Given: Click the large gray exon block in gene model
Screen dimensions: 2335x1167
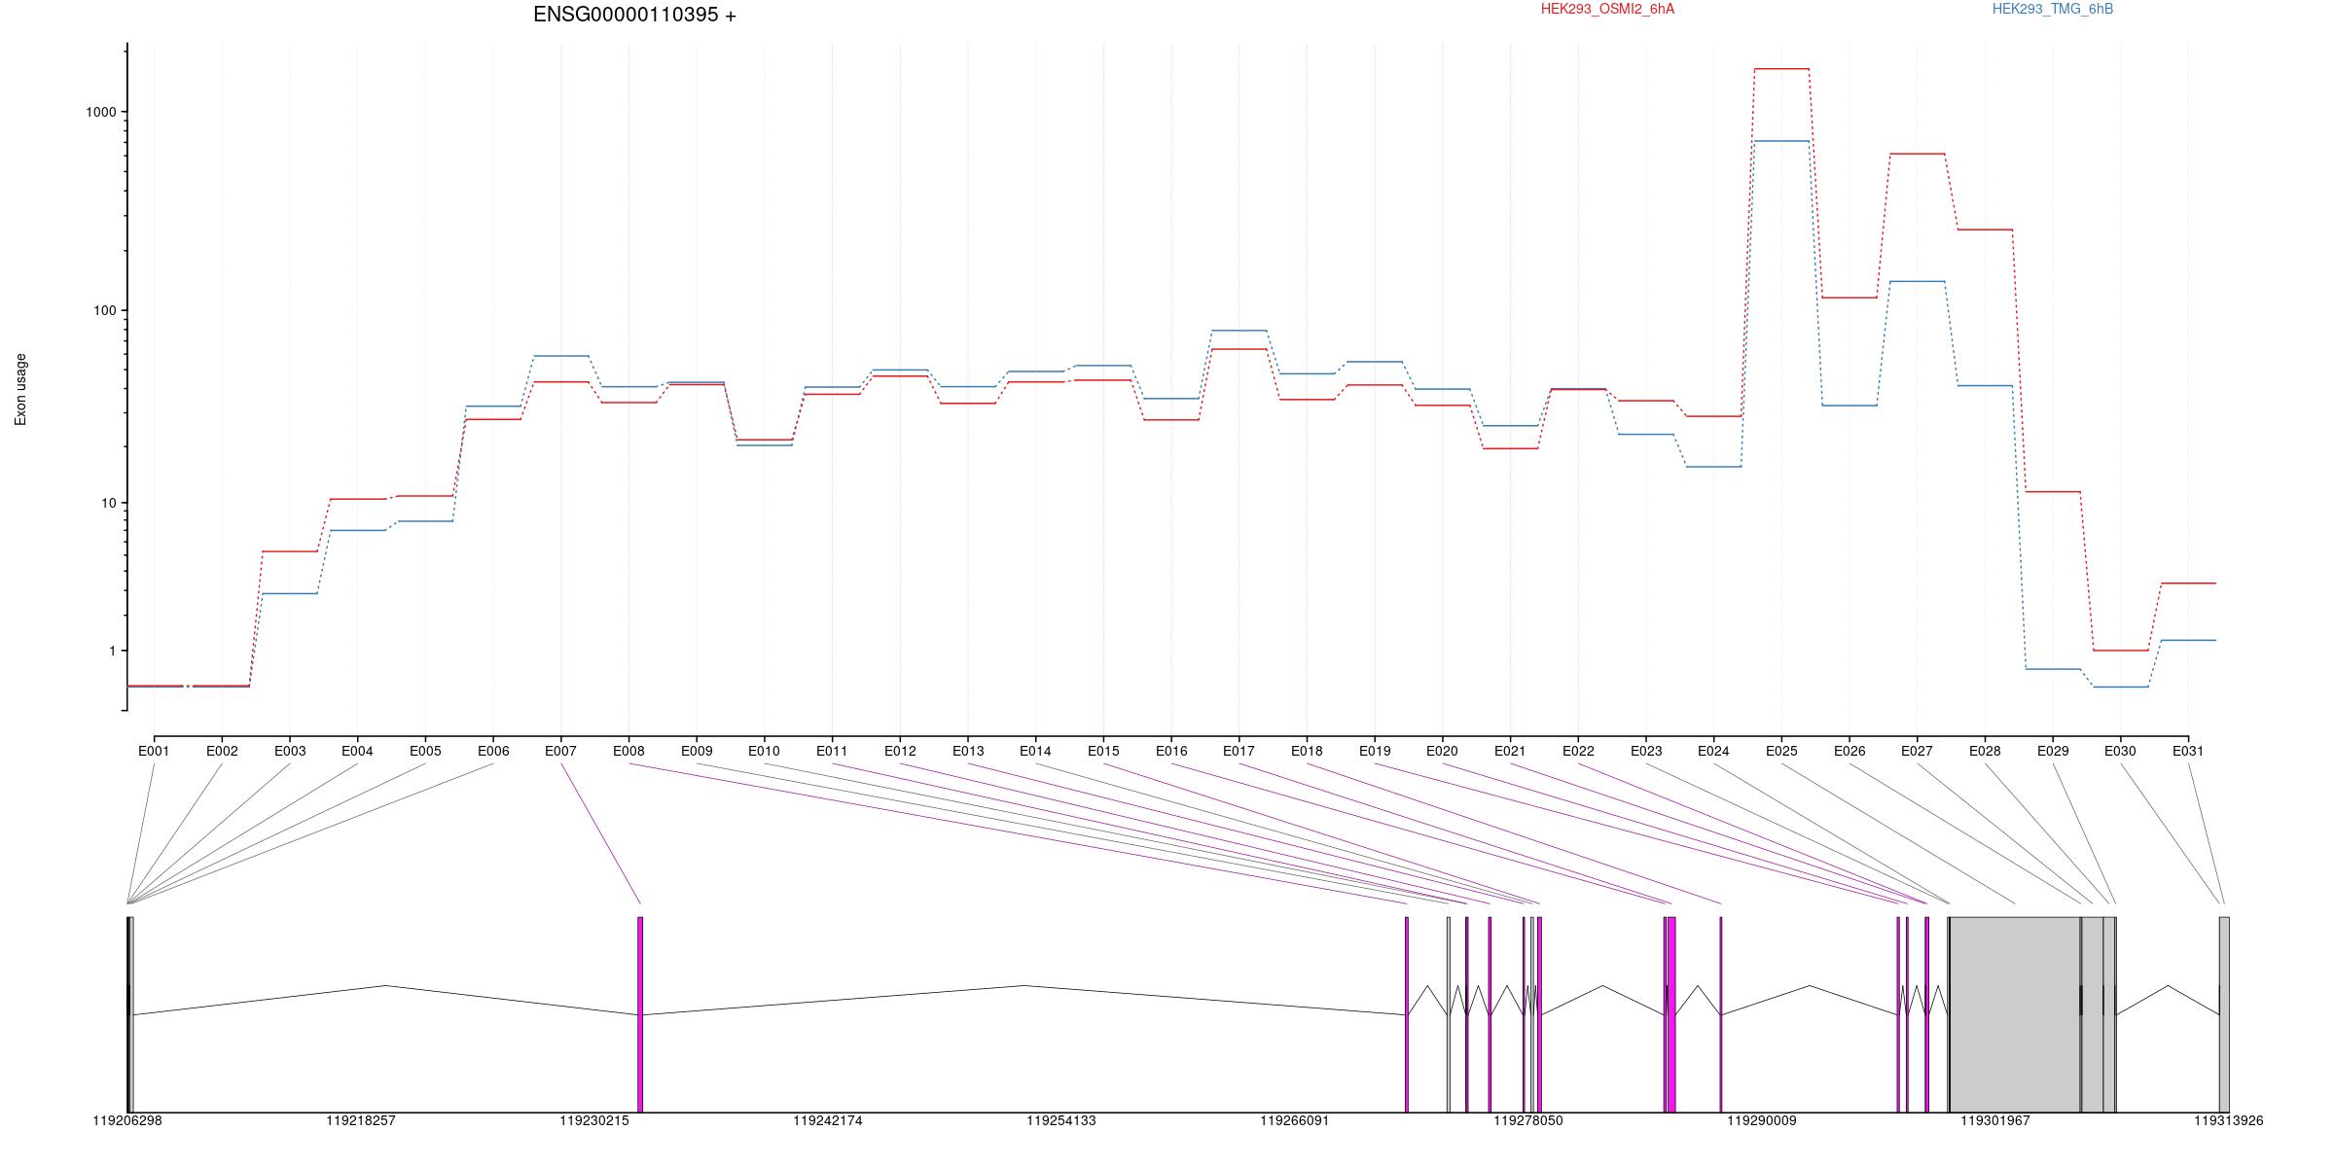Looking at the screenshot, I should [x=2015, y=1014].
